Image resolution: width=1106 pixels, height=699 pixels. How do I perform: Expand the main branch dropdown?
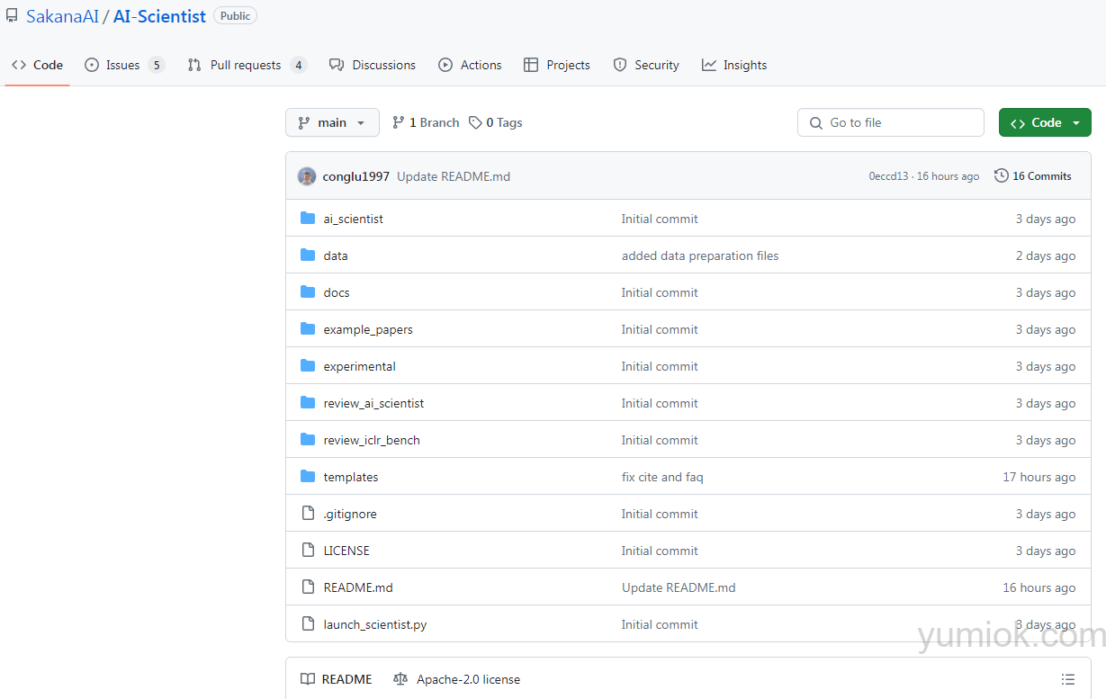(x=332, y=123)
